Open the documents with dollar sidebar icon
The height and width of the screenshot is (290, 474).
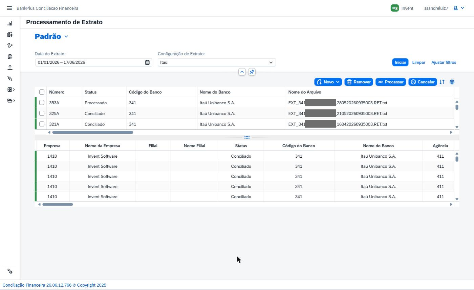pyautogui.click(x=10, y=34)
